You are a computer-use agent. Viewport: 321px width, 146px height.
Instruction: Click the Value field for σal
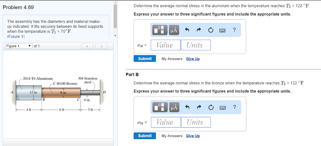pos(166,45)
